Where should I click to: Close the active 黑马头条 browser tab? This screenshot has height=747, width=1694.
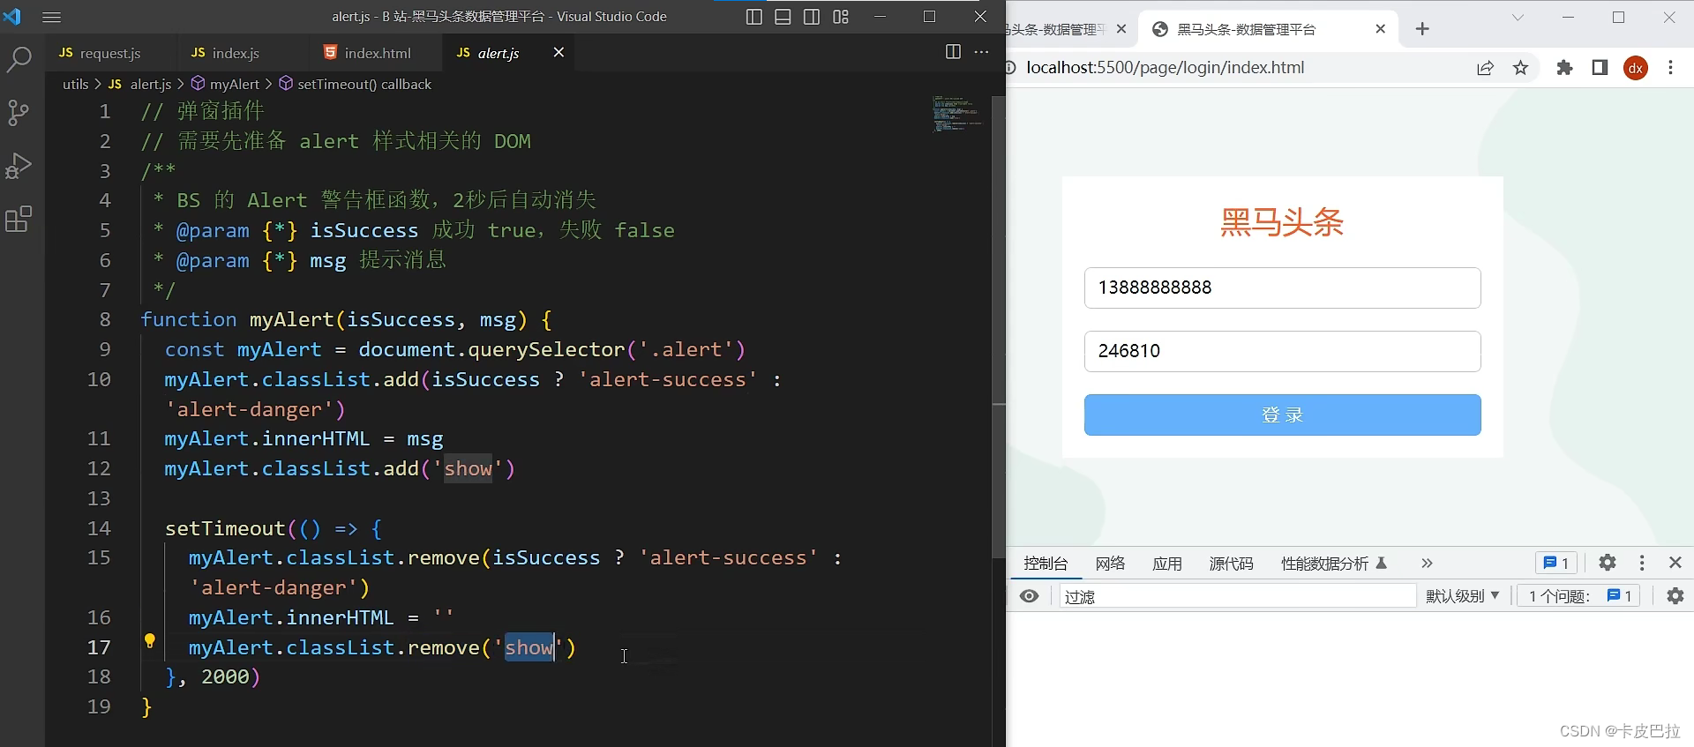[x=1381, y=29]
